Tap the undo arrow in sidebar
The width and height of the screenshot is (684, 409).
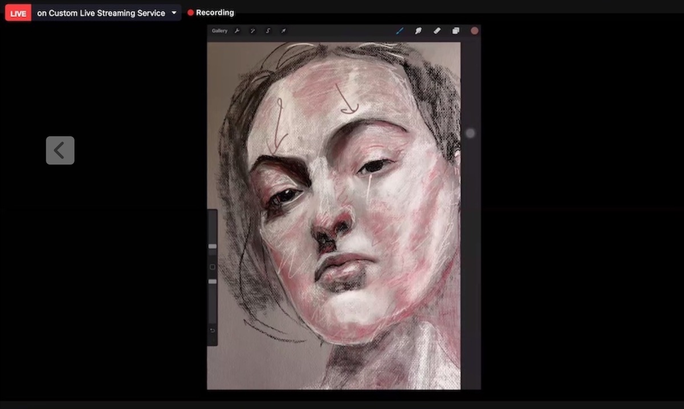coord(213,330)
